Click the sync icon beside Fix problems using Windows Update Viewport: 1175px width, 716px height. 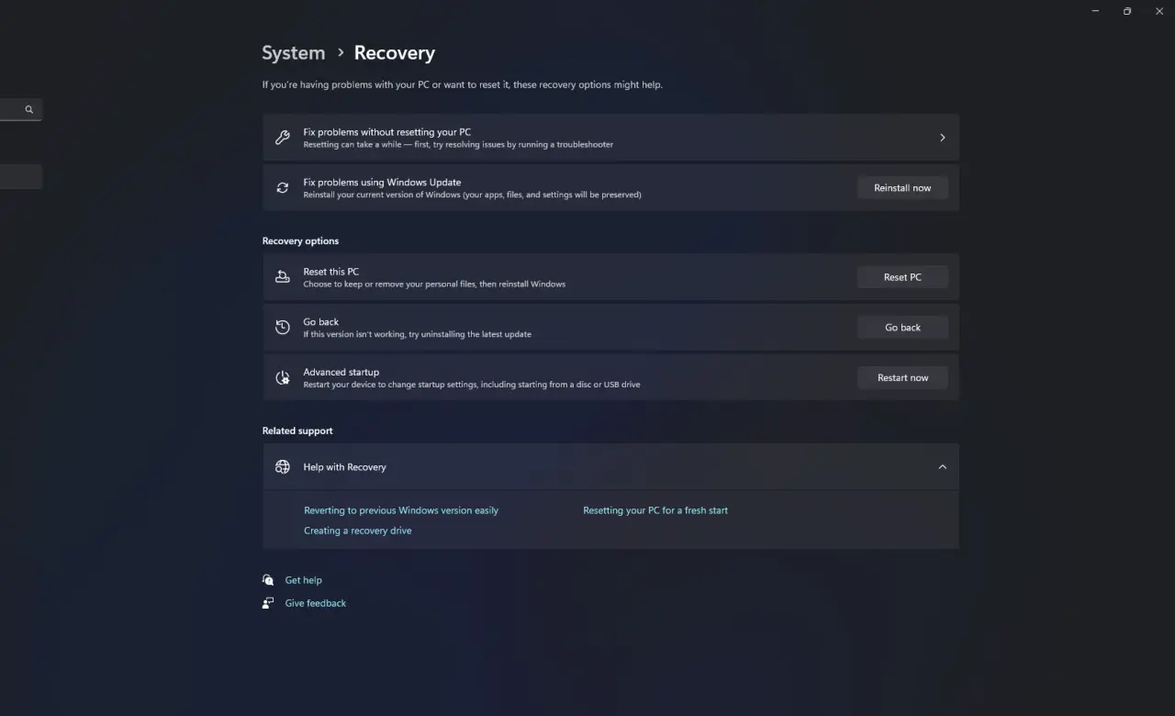click(283, 188)
